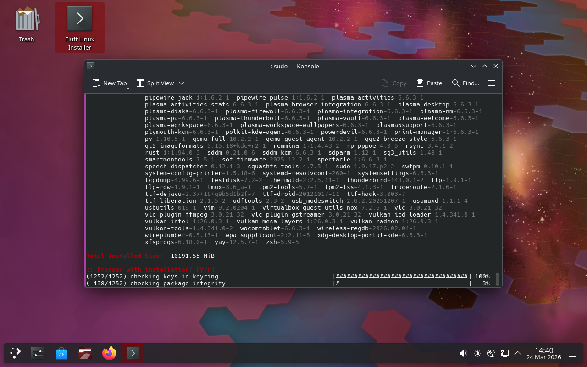Open the volume control in system tray
Image resolution: width=587 pixels, height=367 pixels.
(x=463, y=353)
